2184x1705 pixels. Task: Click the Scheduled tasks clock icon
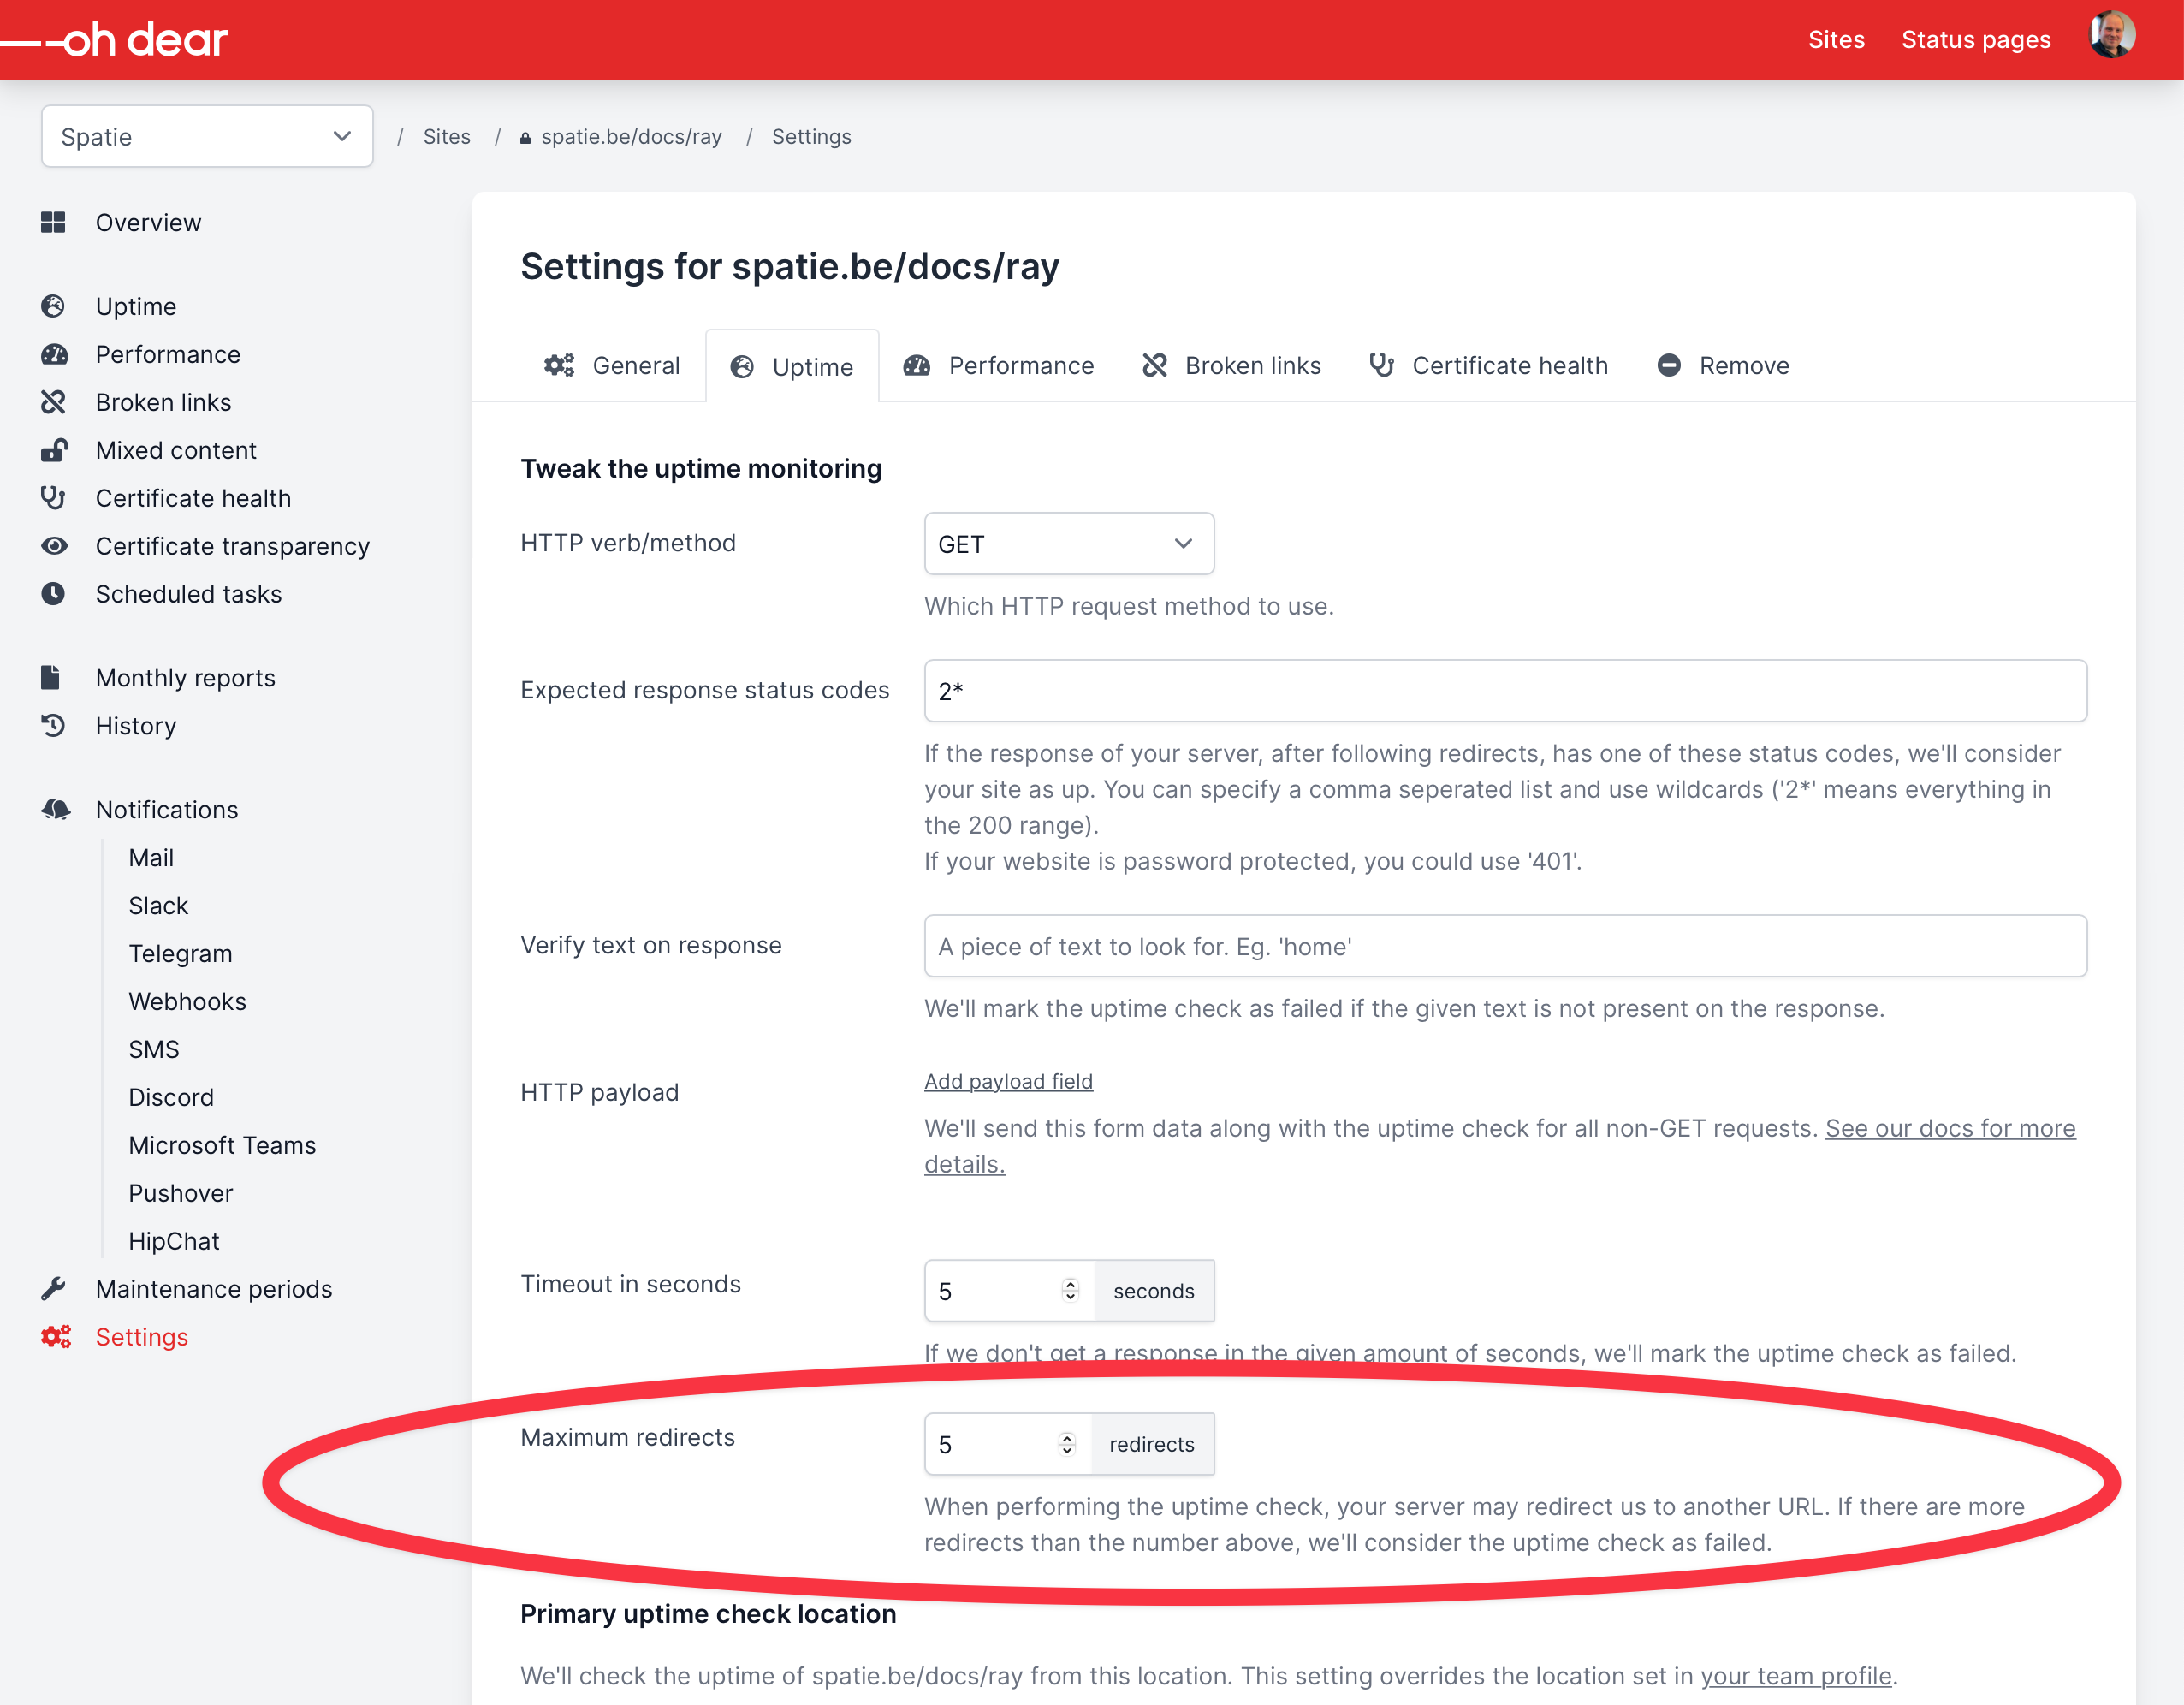[x=53, y=594]
